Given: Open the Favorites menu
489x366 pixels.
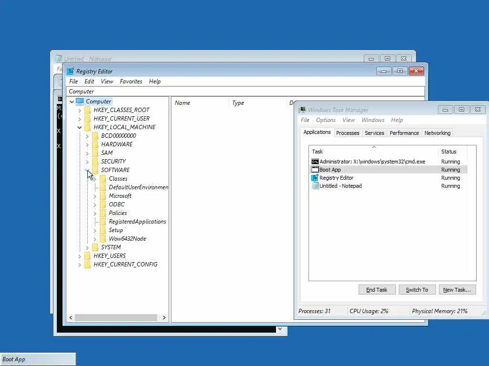Looking at the screenshot, I should pos(131,81).
